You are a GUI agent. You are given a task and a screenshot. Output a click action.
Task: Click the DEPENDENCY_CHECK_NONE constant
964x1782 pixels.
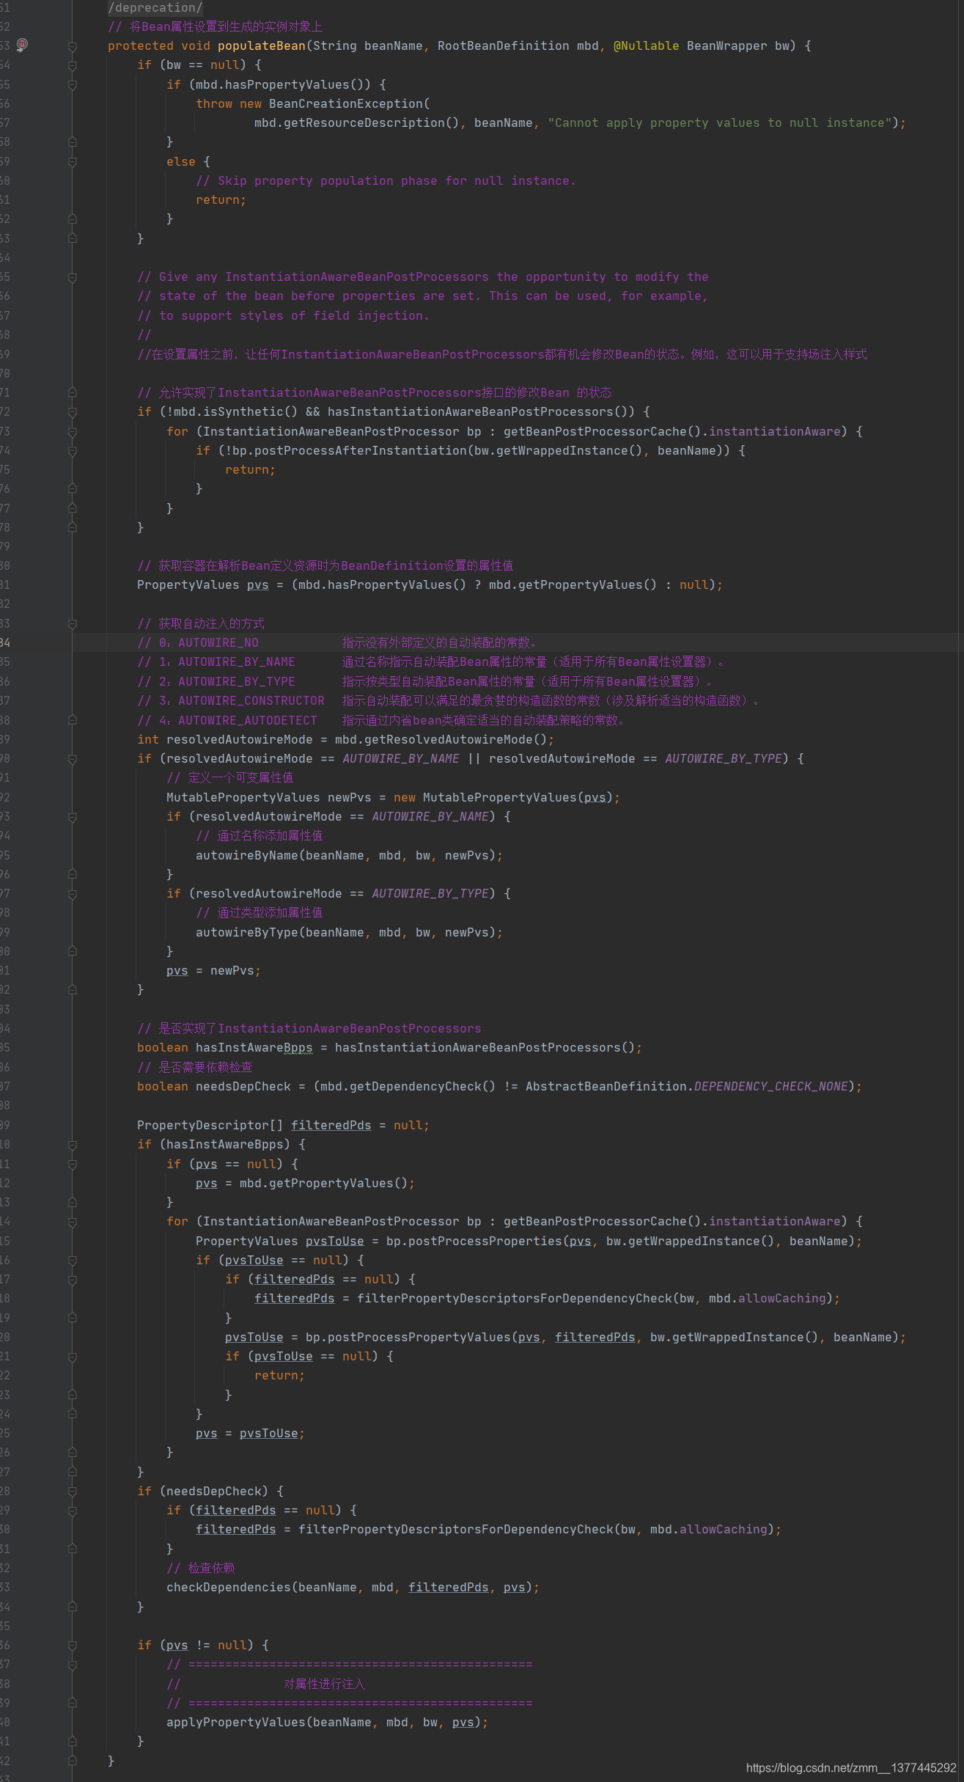(770, 1086)
